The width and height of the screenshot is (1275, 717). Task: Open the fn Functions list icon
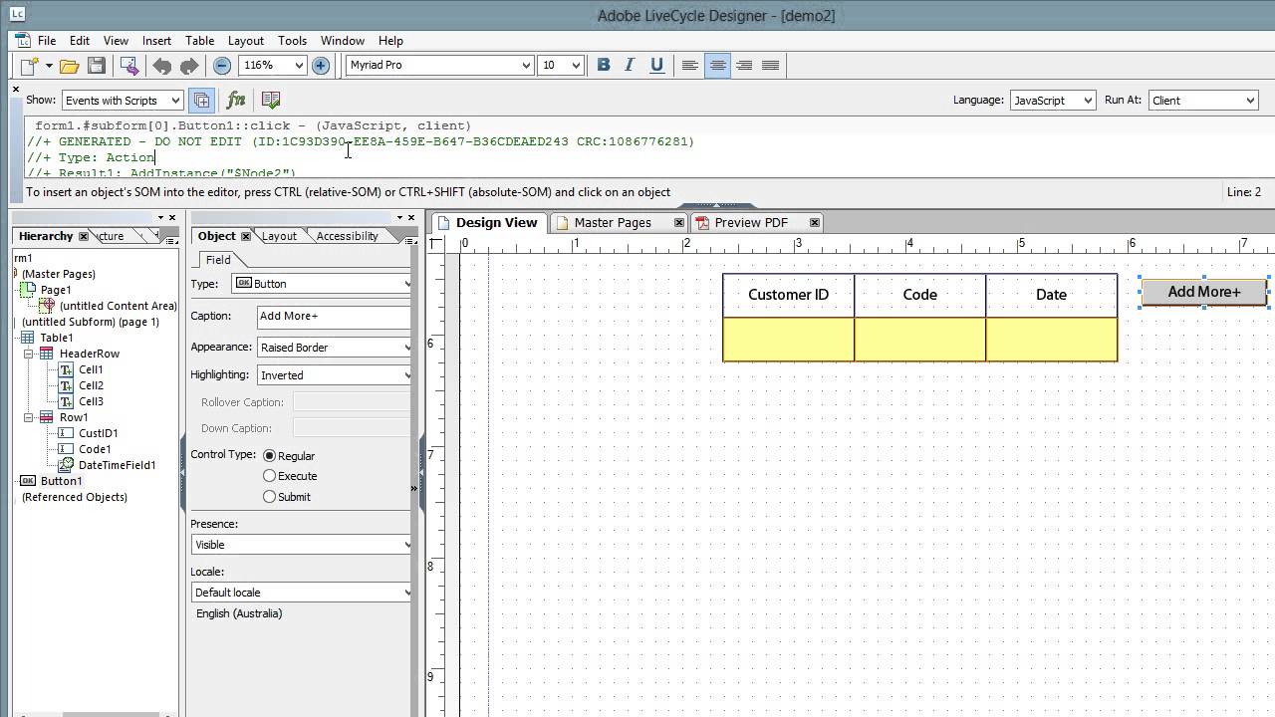(x=236, y=100)
